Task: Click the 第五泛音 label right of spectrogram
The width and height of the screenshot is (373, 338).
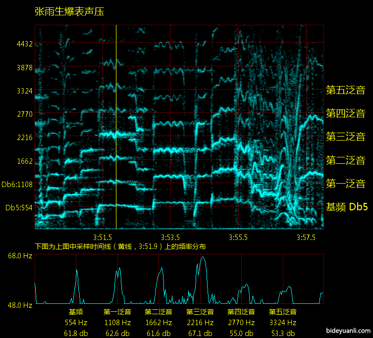Action: coord(345,90)
